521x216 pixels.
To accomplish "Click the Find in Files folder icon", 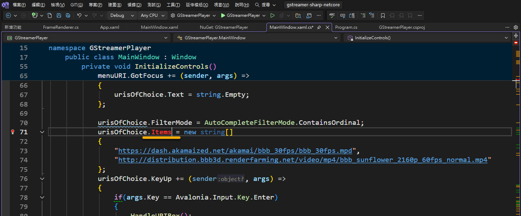I will (x=298, y=15).
